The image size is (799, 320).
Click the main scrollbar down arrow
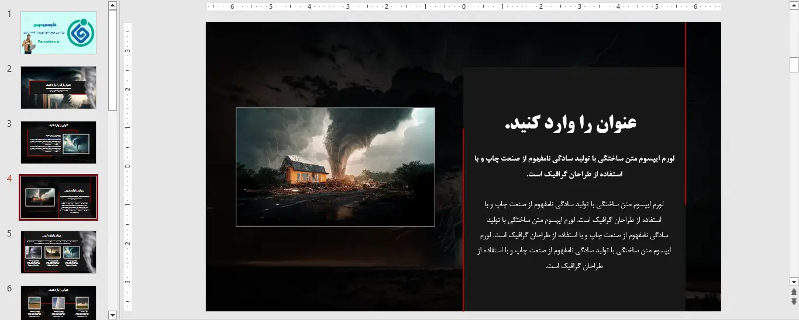pos(794,281)
